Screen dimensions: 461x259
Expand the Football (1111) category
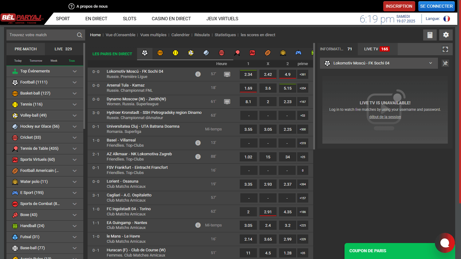[x=74, y=82]
